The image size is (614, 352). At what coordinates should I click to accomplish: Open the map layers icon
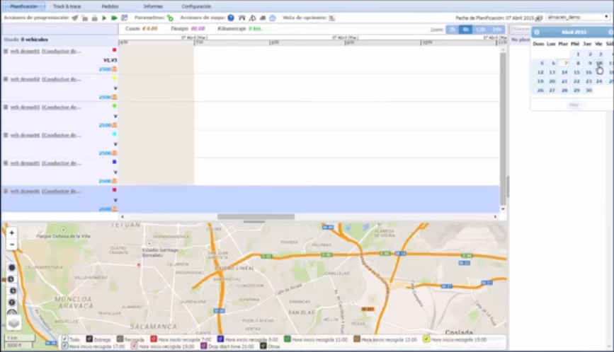[13, 323]
